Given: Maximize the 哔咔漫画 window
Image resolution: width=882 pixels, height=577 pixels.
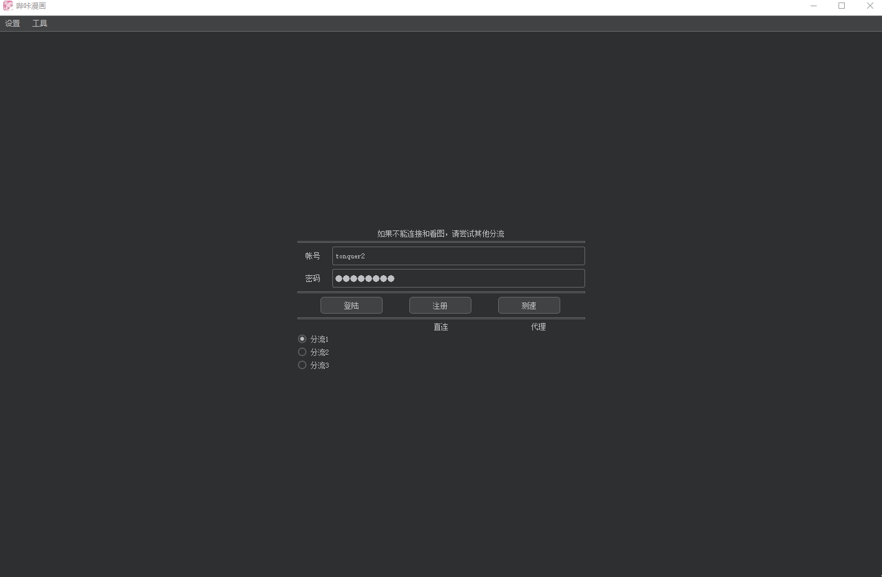Looking at the screenshot, I should 842,6.
